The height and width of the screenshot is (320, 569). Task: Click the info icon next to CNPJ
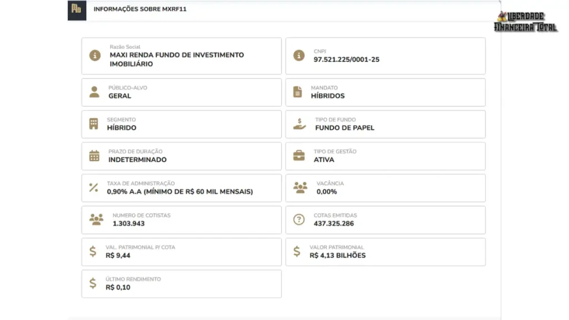tap(299, 55)
